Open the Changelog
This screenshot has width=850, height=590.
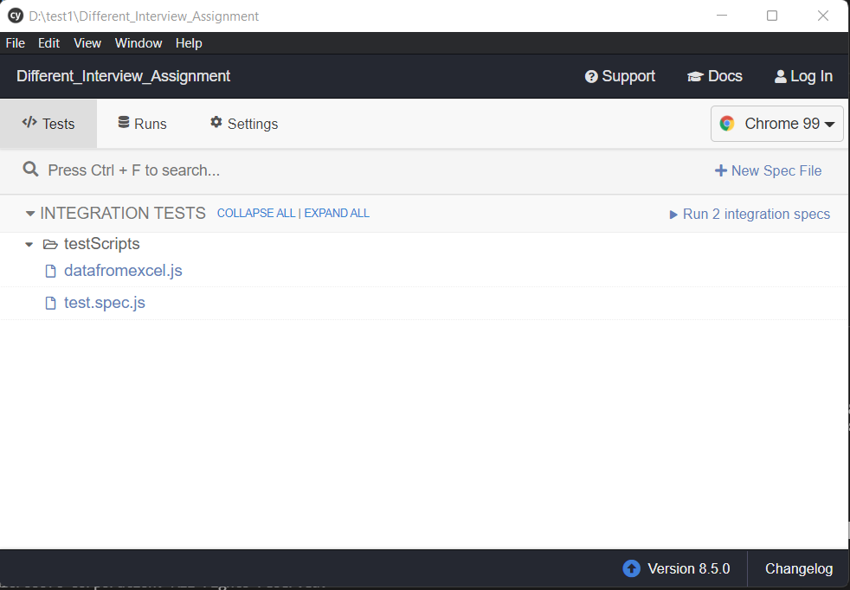[799, 568]
